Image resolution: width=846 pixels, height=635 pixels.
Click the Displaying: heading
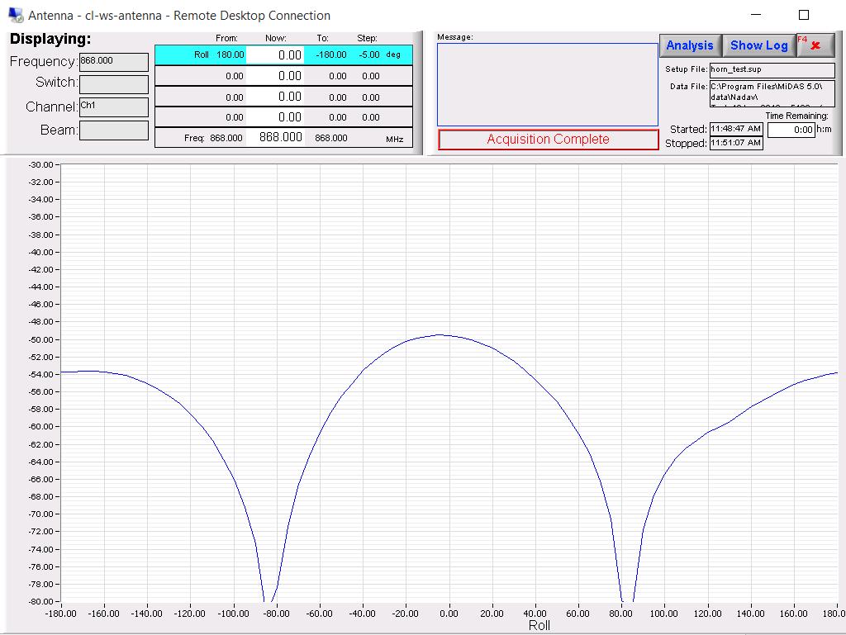[x=50, y=39]
